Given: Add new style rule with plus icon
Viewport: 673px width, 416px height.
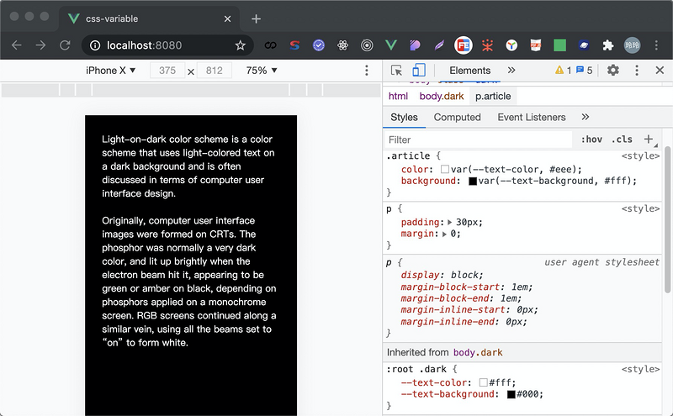Looking at the screenshot, I should click(649, 139).
